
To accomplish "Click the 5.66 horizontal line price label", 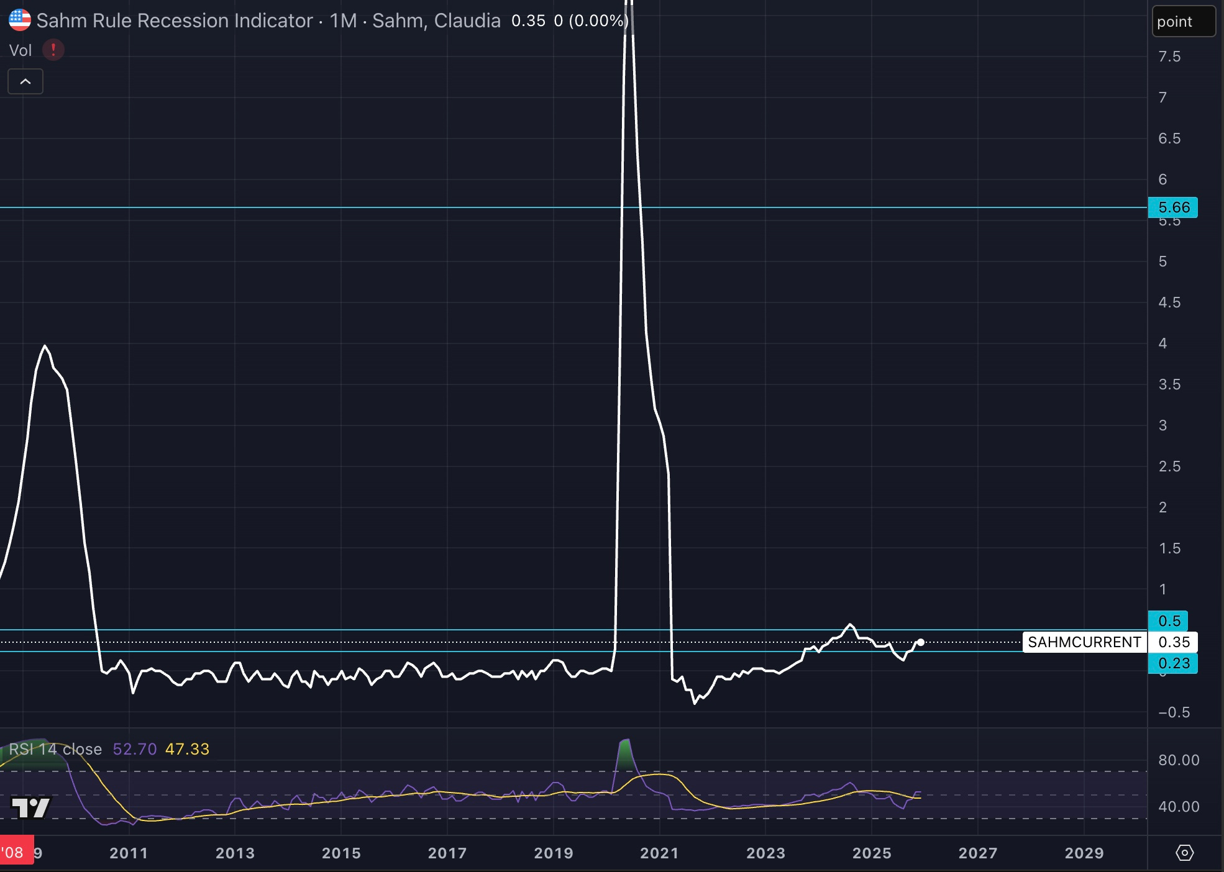I will point(1173,207).
